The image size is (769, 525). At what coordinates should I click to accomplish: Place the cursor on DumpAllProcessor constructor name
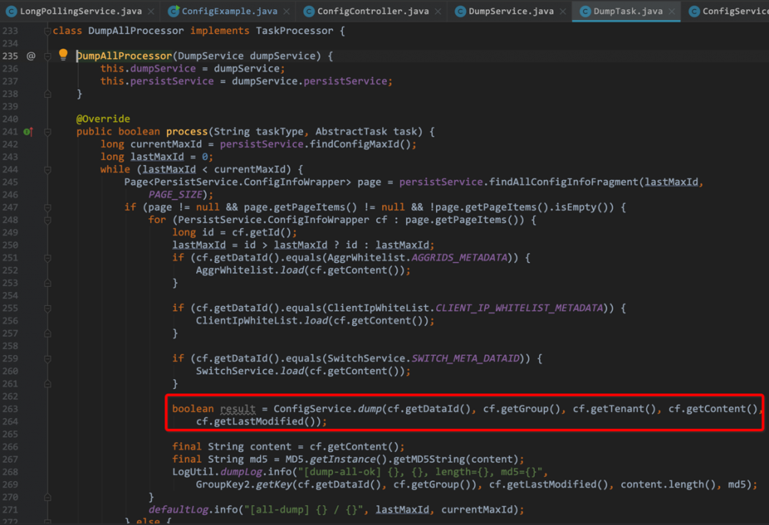coord(124,56)
